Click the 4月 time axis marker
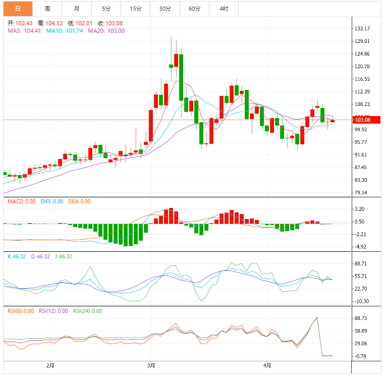 [x=267, y=366]
